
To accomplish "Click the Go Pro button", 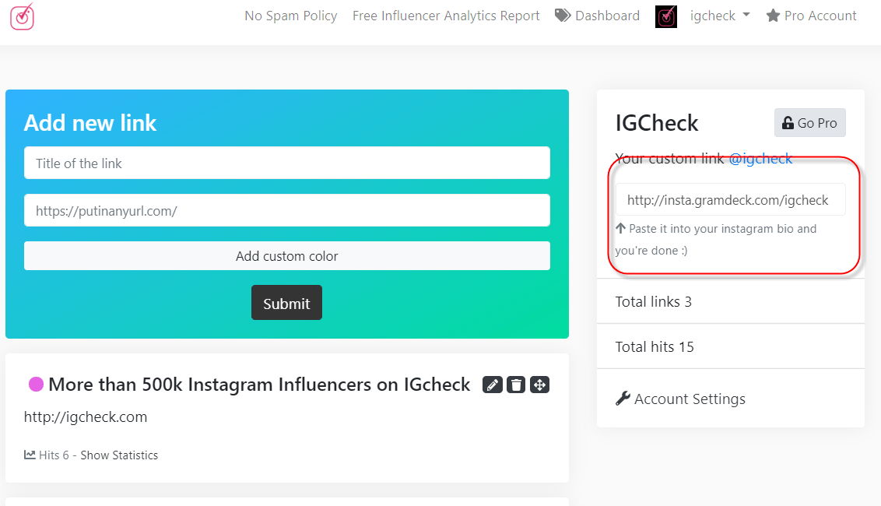I will click(x=809, y=122).
